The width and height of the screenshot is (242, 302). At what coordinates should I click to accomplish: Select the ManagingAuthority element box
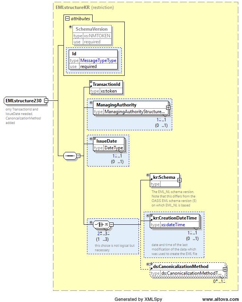[131, 108]
